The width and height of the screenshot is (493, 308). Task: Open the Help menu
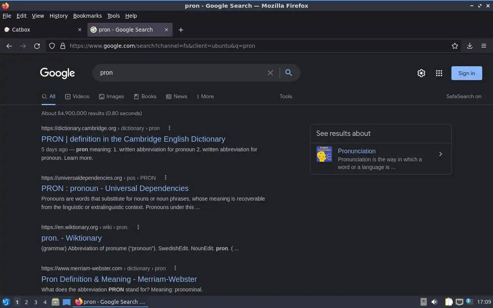click(131, 16)
